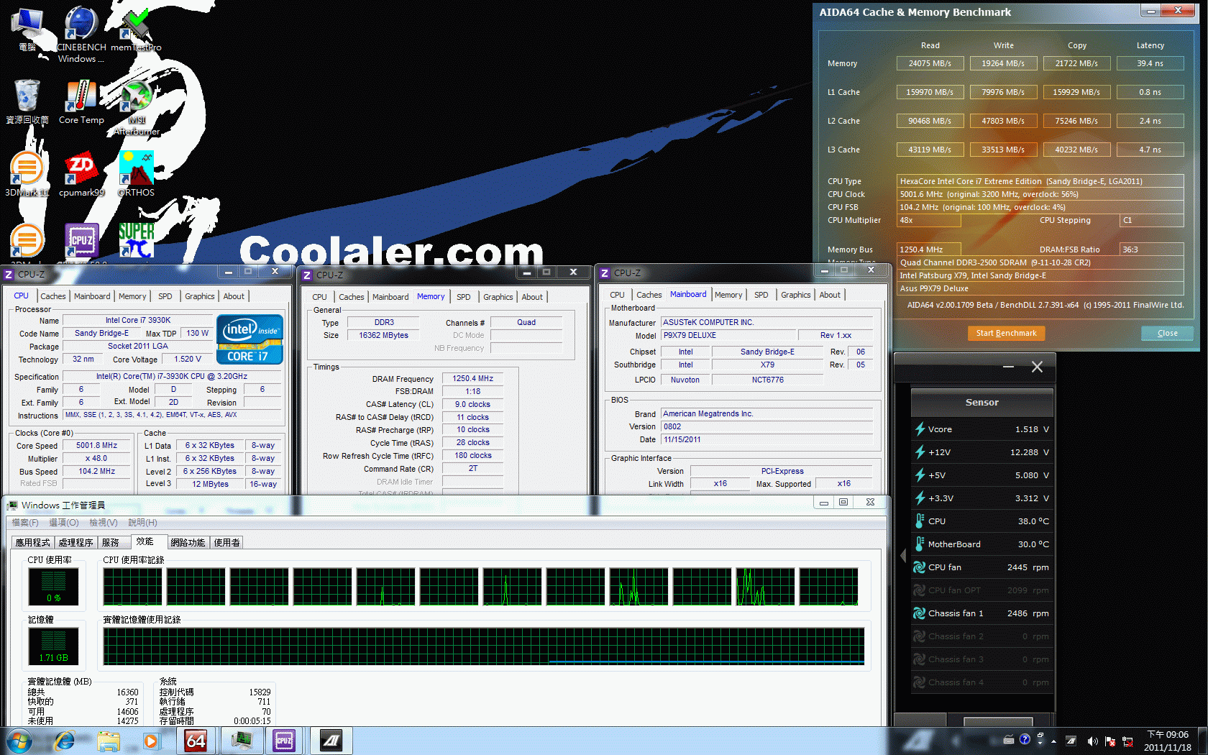
Task: Click the taskbar clock showing 09:06
Action: pyautogui.click(x=1168, y=741)
